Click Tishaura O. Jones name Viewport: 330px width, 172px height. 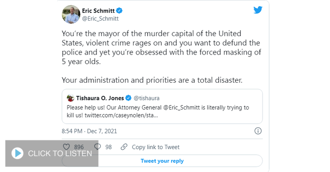[100, 98]
